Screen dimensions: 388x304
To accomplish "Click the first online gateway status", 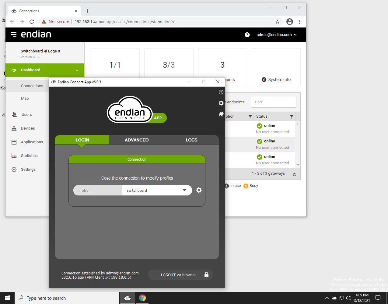I will (269, 126).
